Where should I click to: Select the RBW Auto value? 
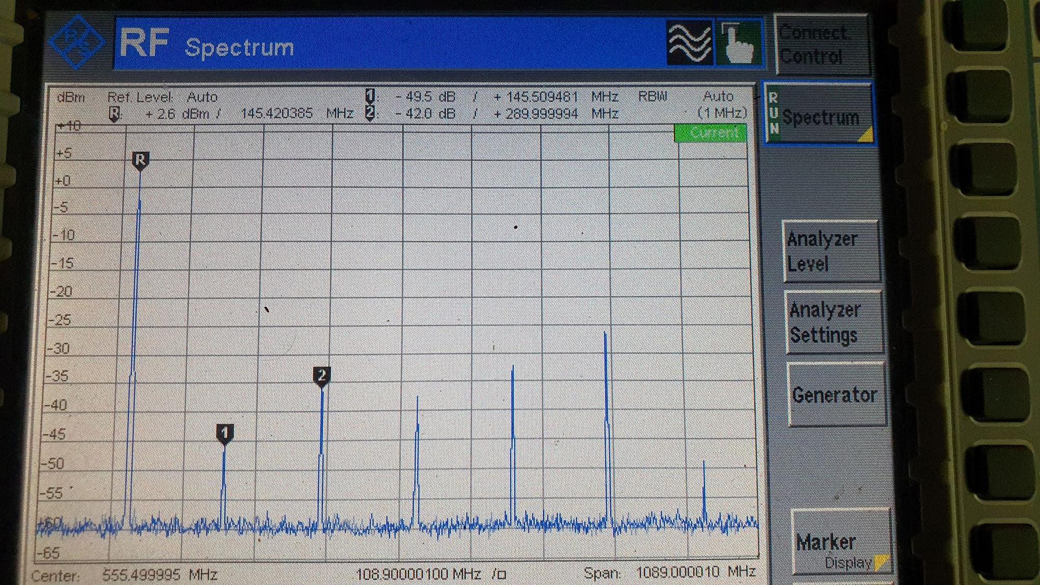tap(718, 96)
